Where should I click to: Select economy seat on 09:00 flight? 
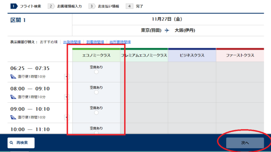pos(96,112)
